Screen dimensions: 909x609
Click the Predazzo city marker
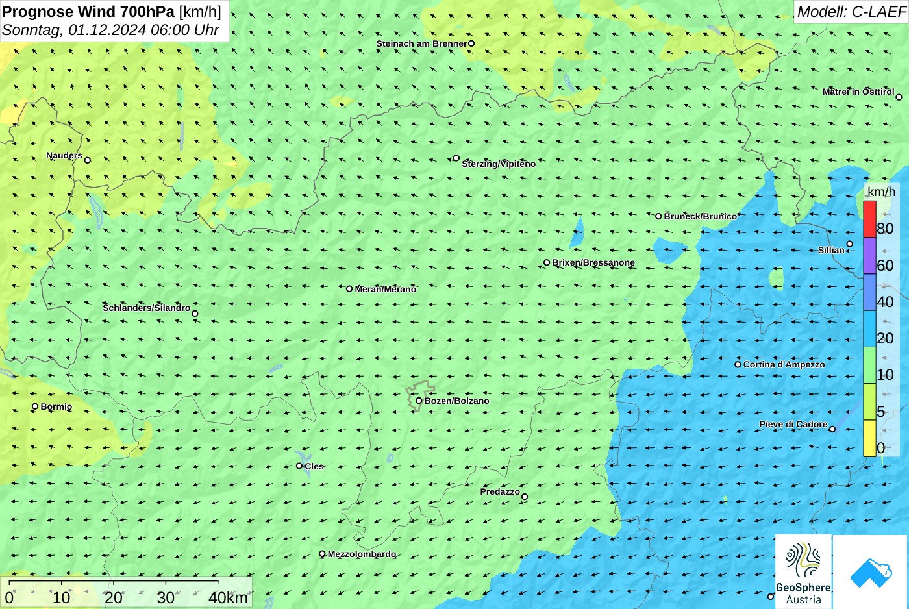[x=525, y=497]
